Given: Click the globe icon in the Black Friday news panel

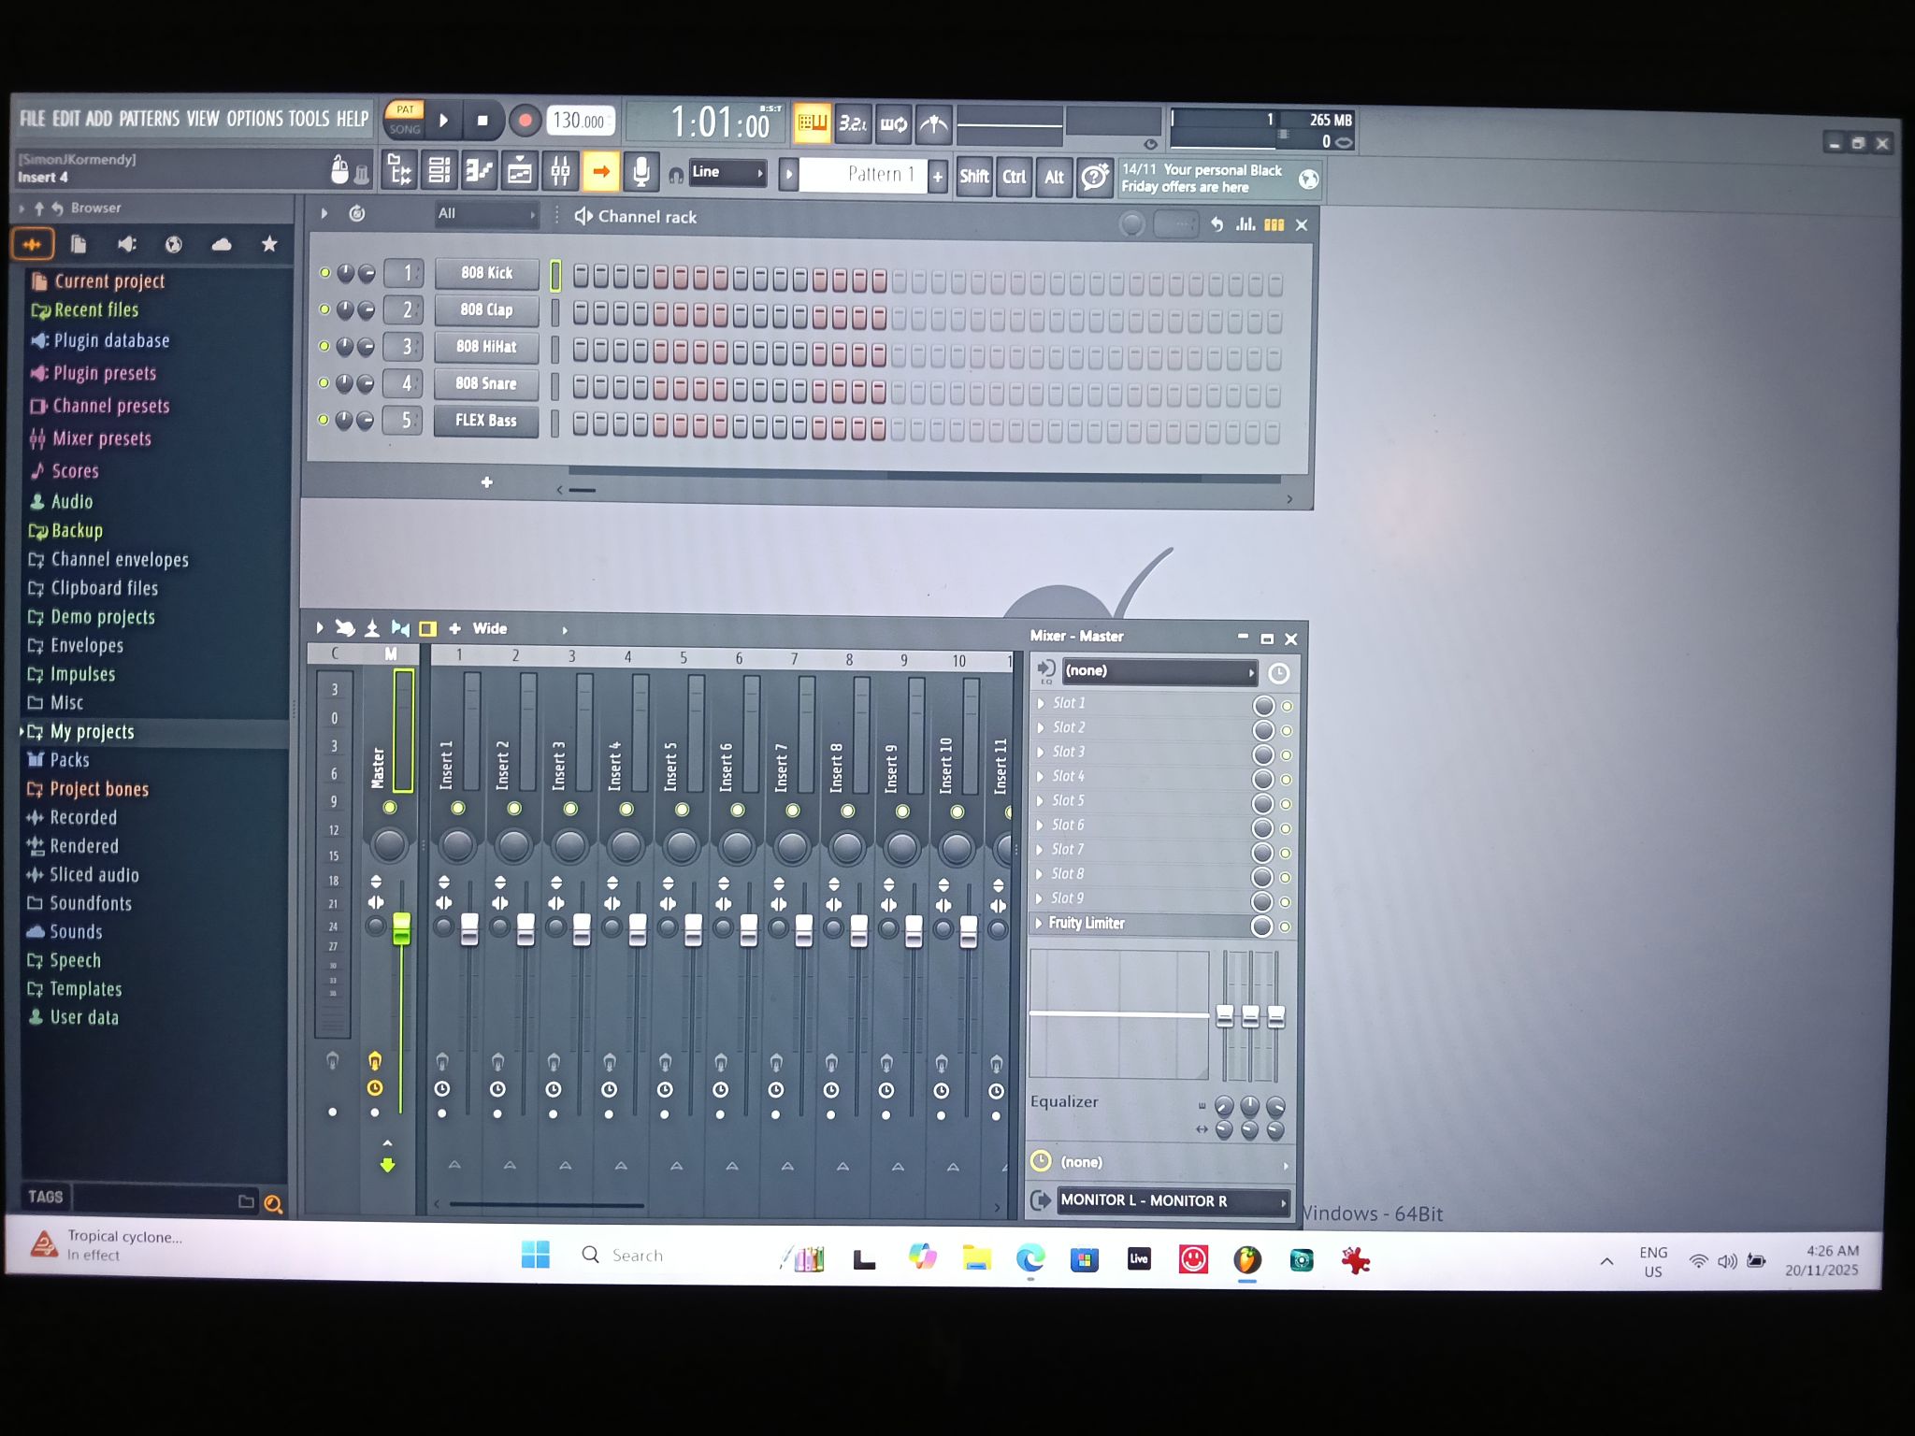Looking at the screenshot, I should click(1308, 179).
